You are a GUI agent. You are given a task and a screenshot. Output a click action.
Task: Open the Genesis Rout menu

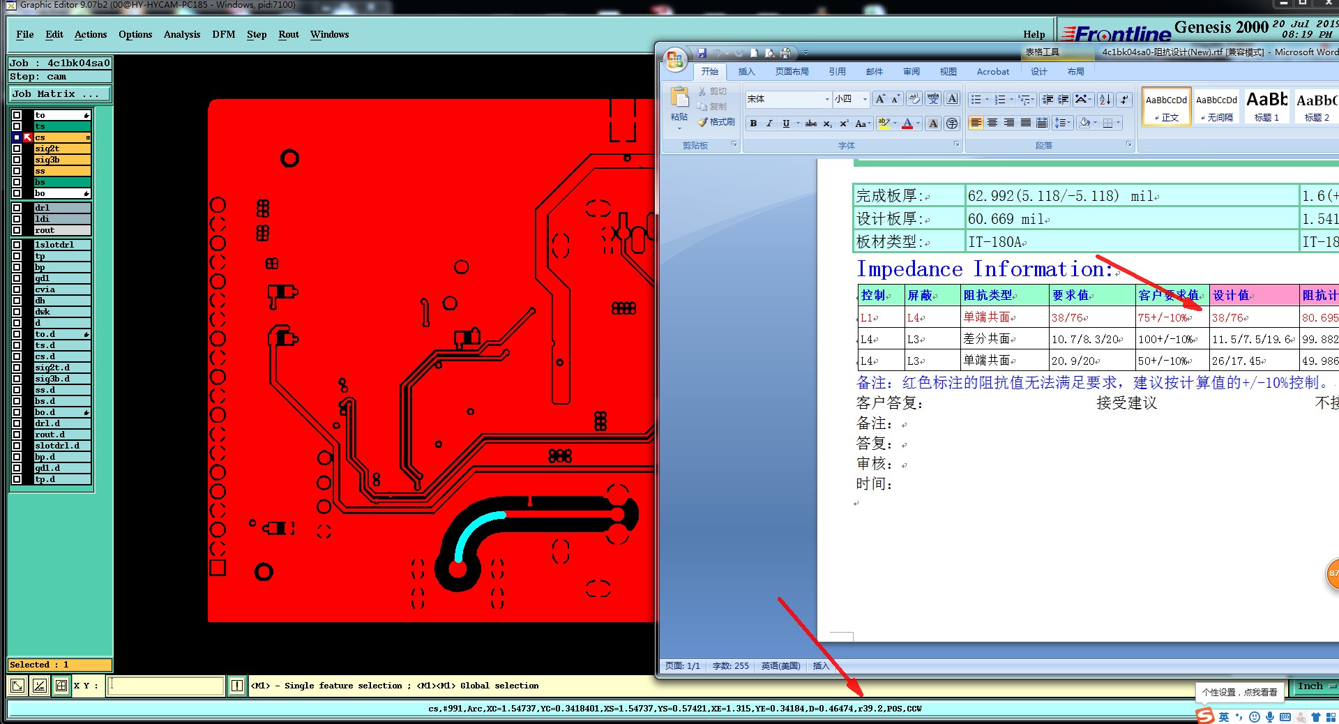pos(289,34)
